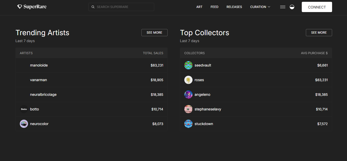The width and height of the screenshot is (347, 161).
Task: Open stuckdown's pixel avatar
Action: [x=188, y=124]
